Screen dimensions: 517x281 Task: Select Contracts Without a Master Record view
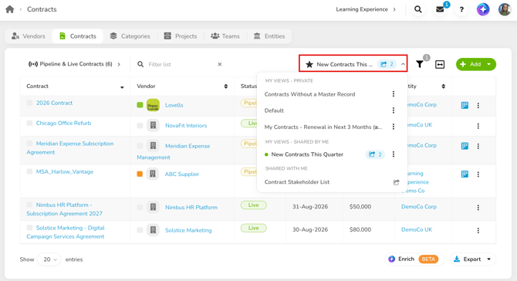pyautogui.click(x=310, y=94)
